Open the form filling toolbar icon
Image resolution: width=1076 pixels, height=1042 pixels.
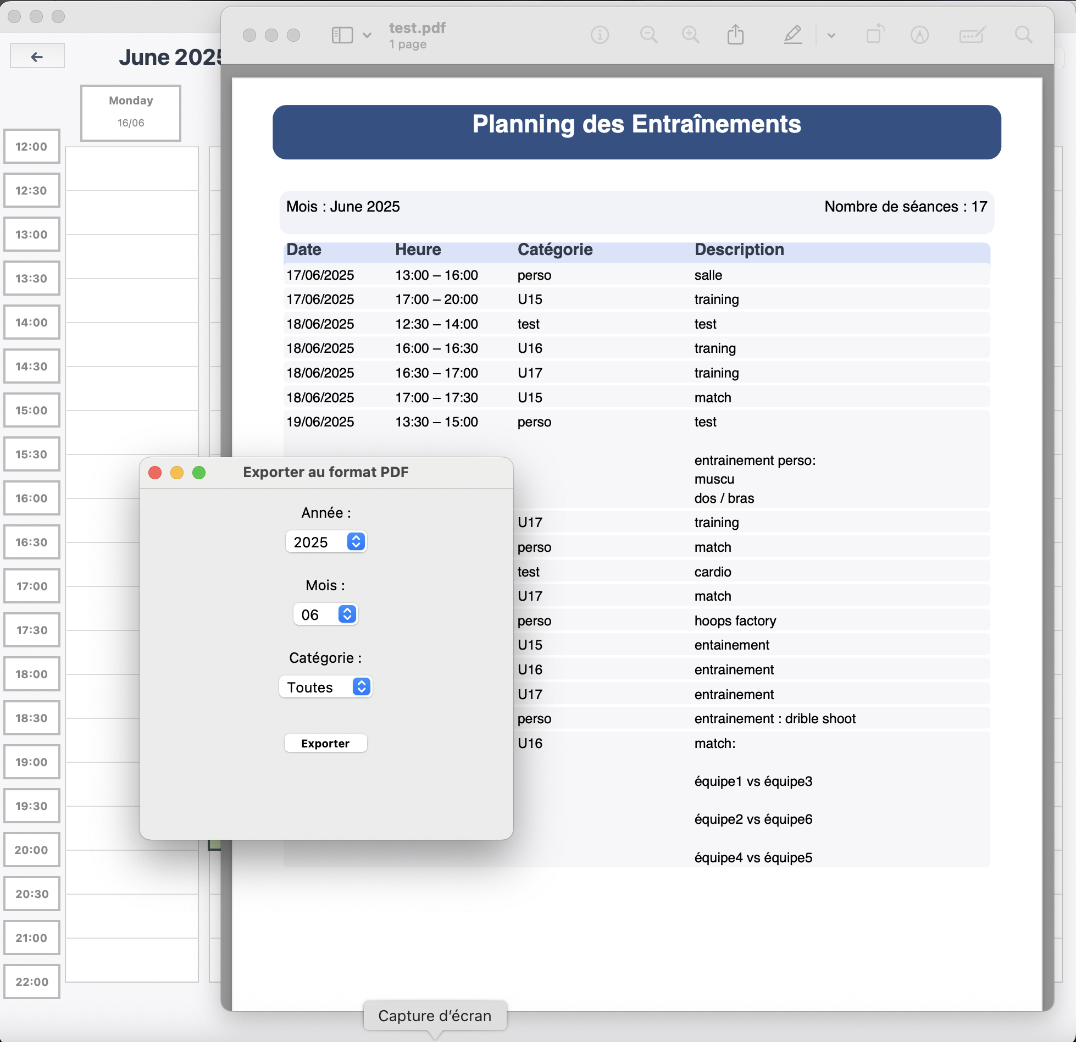coord(972,35)
